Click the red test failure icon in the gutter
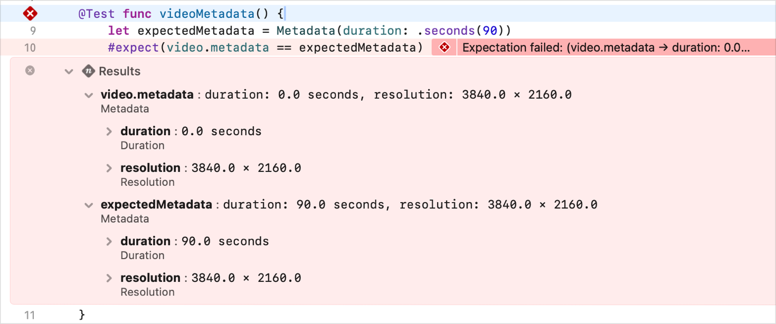Image resolution: width=776 pixels, height=324 pixels. pos(31,14)
